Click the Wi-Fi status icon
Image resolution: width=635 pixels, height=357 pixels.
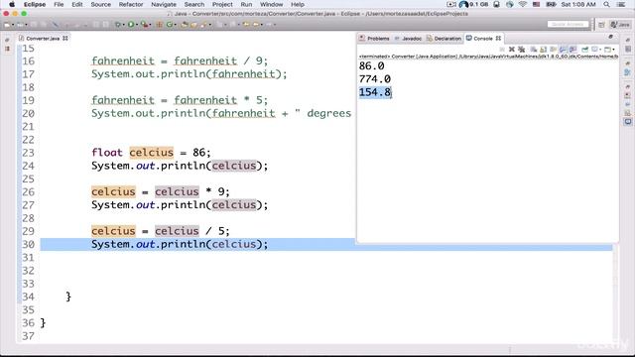point(523,4)
